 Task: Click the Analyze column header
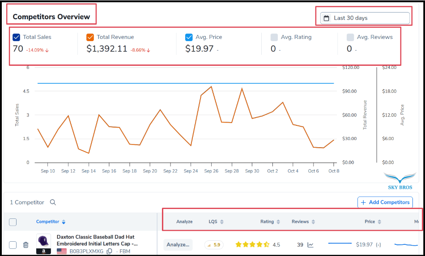pos(184,222)
